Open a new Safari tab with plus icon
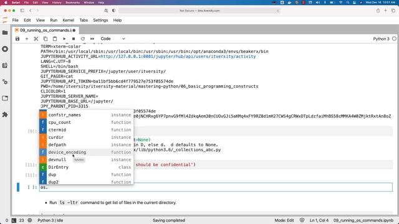The image size is (399, 224). (385, 11)
